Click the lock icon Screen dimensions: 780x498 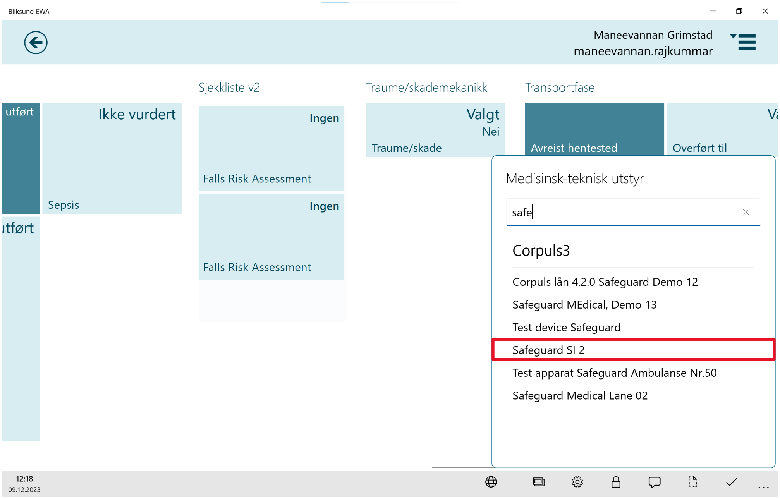click(x=616, y=482)
